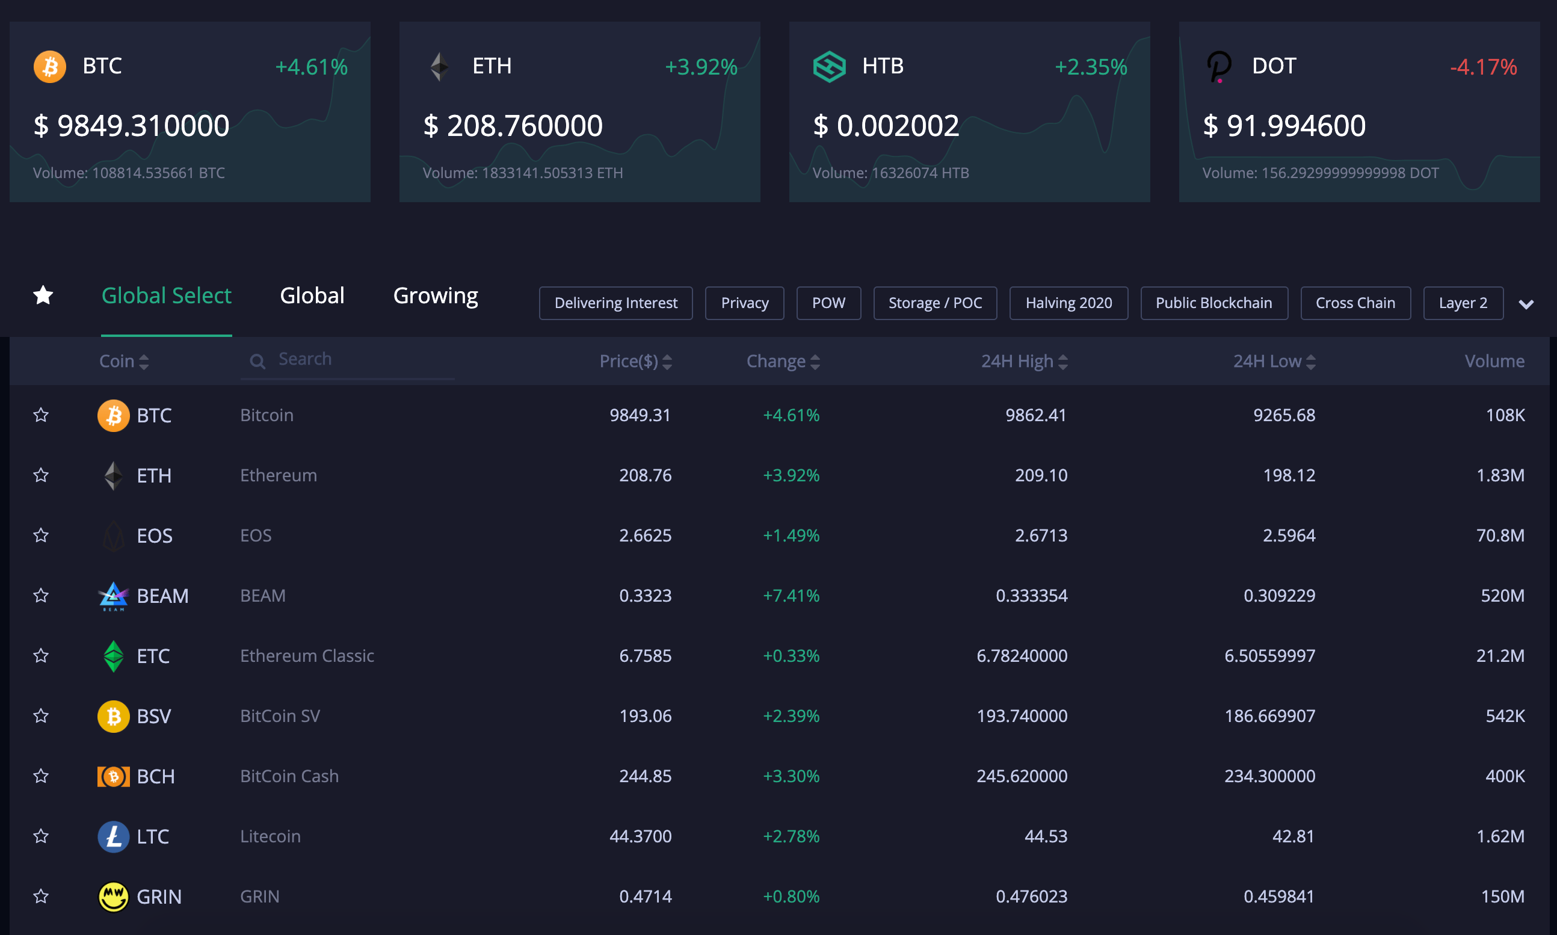Image resolution: width=1557 pixels, height=935 pixels.
Task: Favorite GRIN with its star toggle
Action: click(x=41, y=896)
